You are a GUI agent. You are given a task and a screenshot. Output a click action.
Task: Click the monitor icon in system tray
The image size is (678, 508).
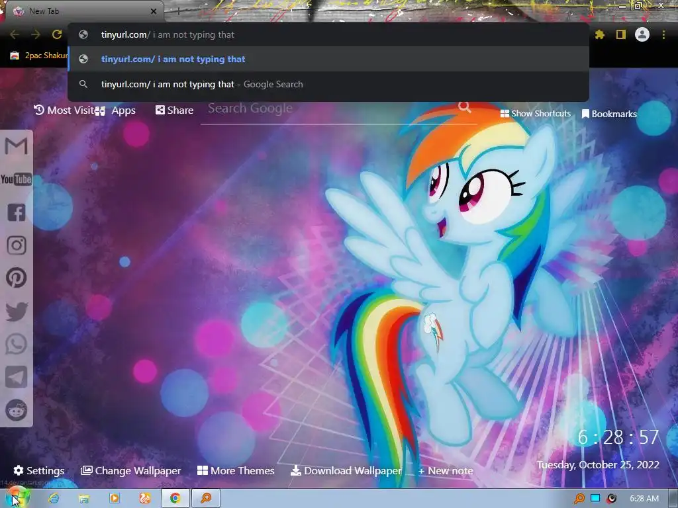(595, 499)
